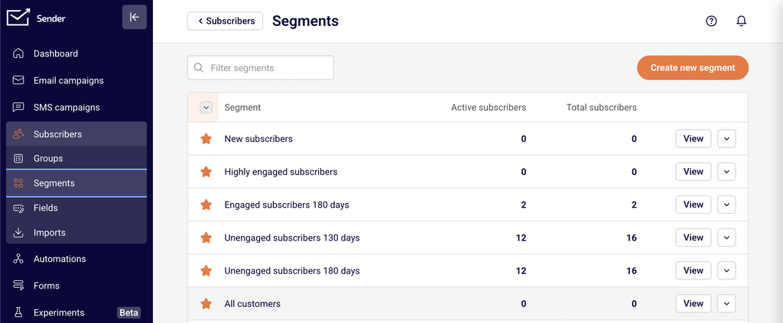View Unengaged subscribers 130 days segment
The image size is (783, 323).
[693, 237]
